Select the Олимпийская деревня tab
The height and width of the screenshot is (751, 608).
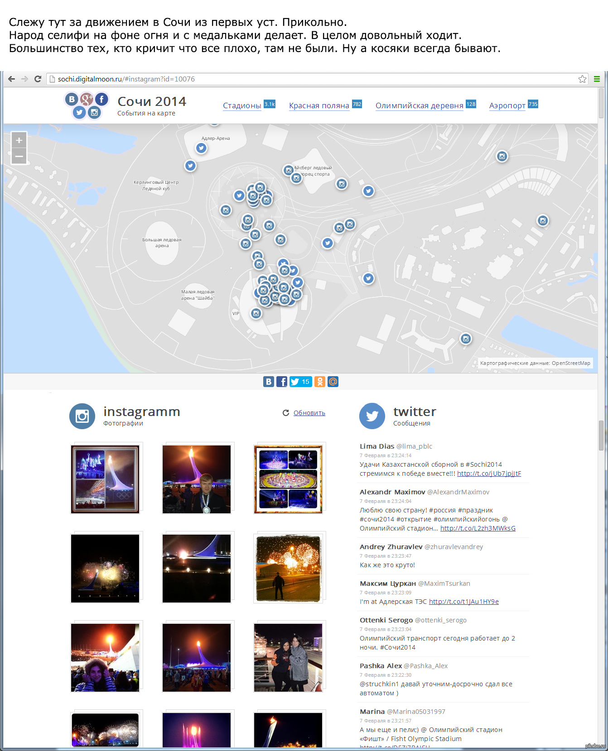[419, 105]
